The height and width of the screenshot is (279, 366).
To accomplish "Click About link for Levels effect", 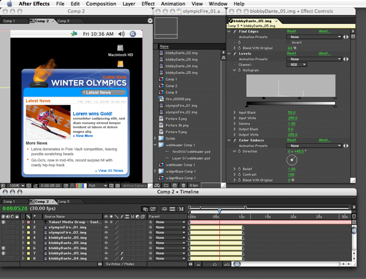I will point(325,54).
